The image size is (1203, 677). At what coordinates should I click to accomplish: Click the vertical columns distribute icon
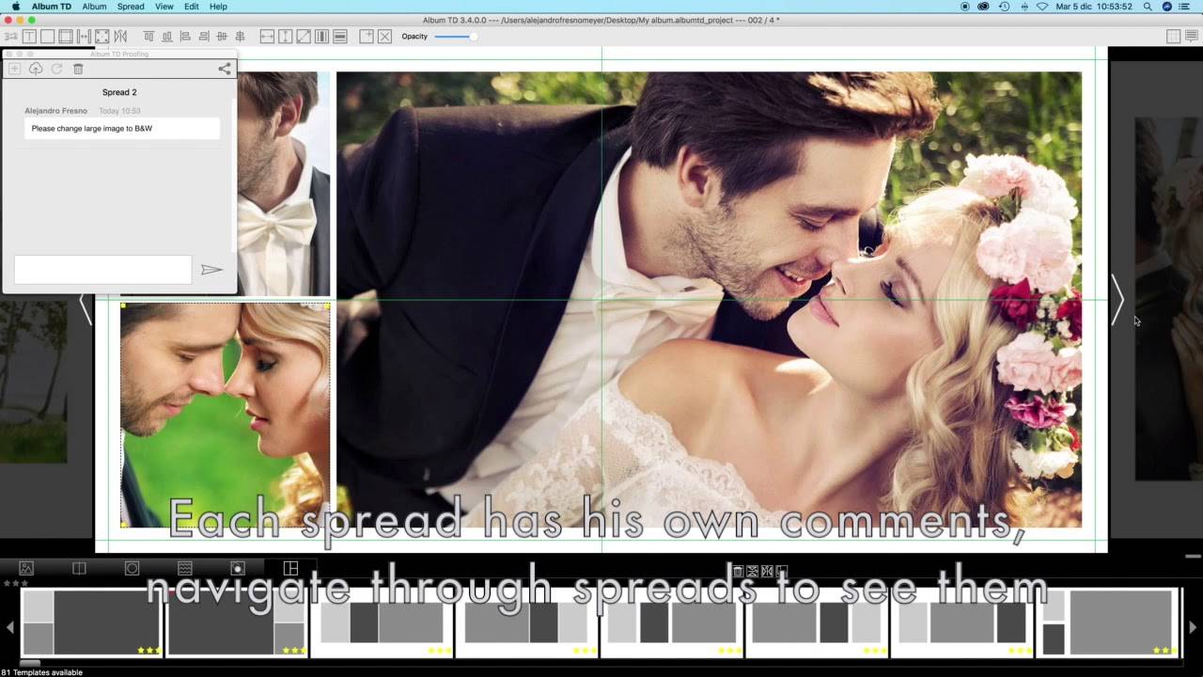click(x=321, y=37)
